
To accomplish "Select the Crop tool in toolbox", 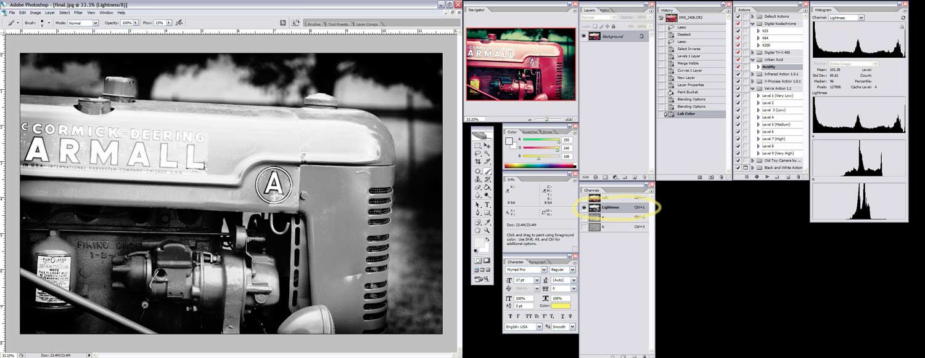I will (478, 162).
